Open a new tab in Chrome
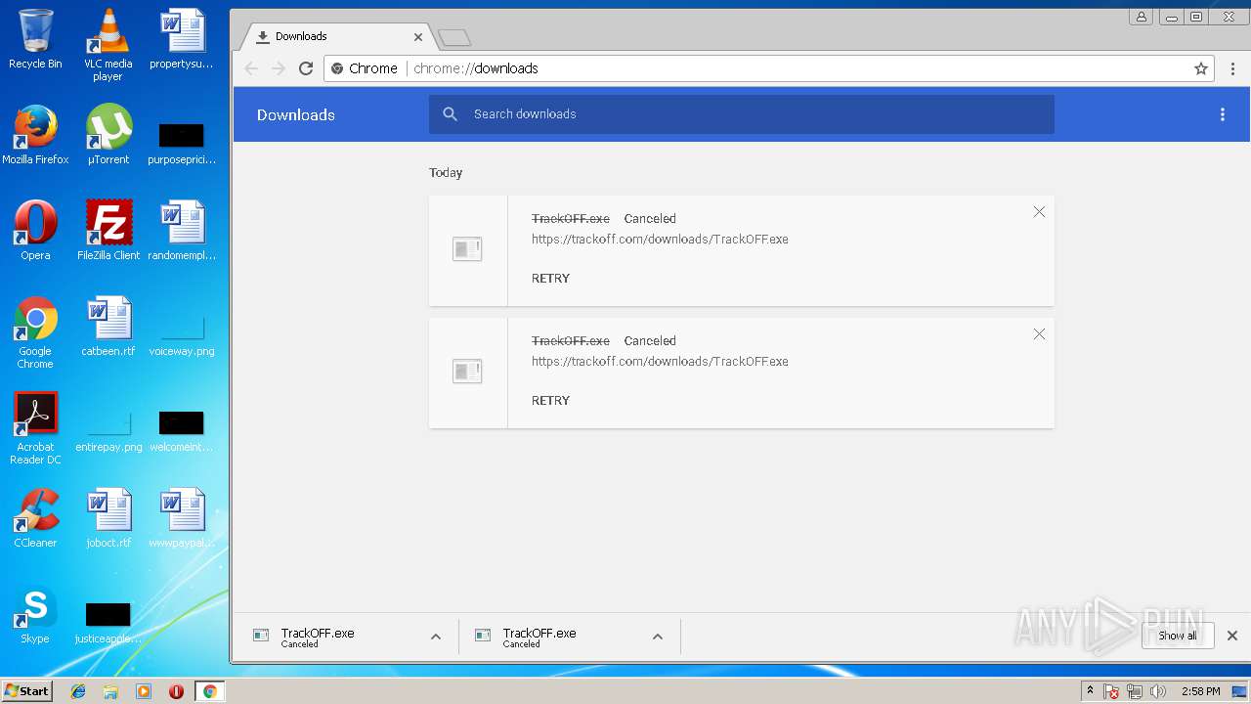This screenshot has width=1251, height=704. point(454,38)
